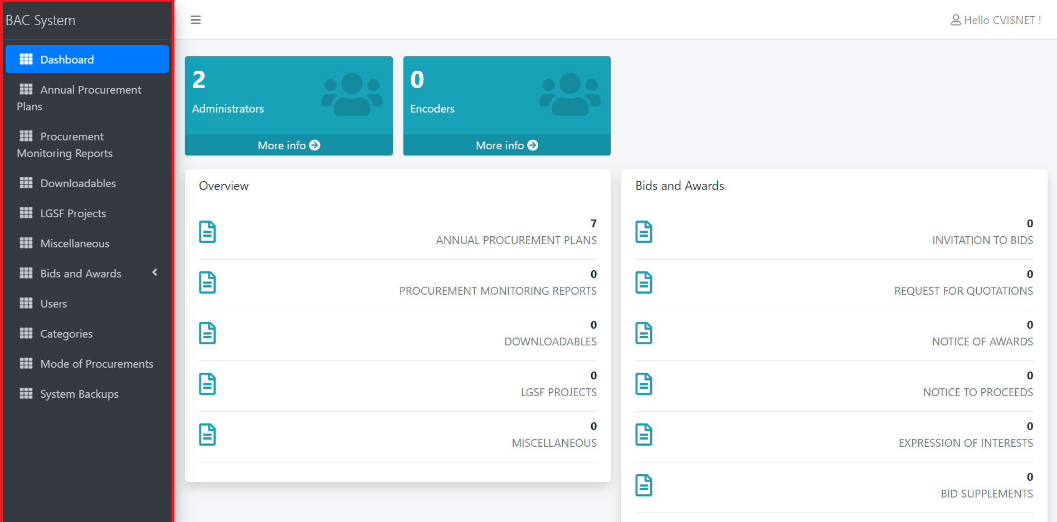Screen dimensions: 1057x522
Task: Click the Bids and Awards panel heading
Action: point(680,186)
